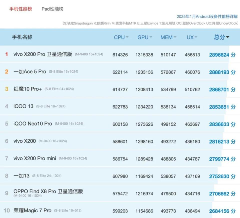
Task: Click the OPPO Find X8 Pro 卫星通信版 entry
Action: [49, 191]
